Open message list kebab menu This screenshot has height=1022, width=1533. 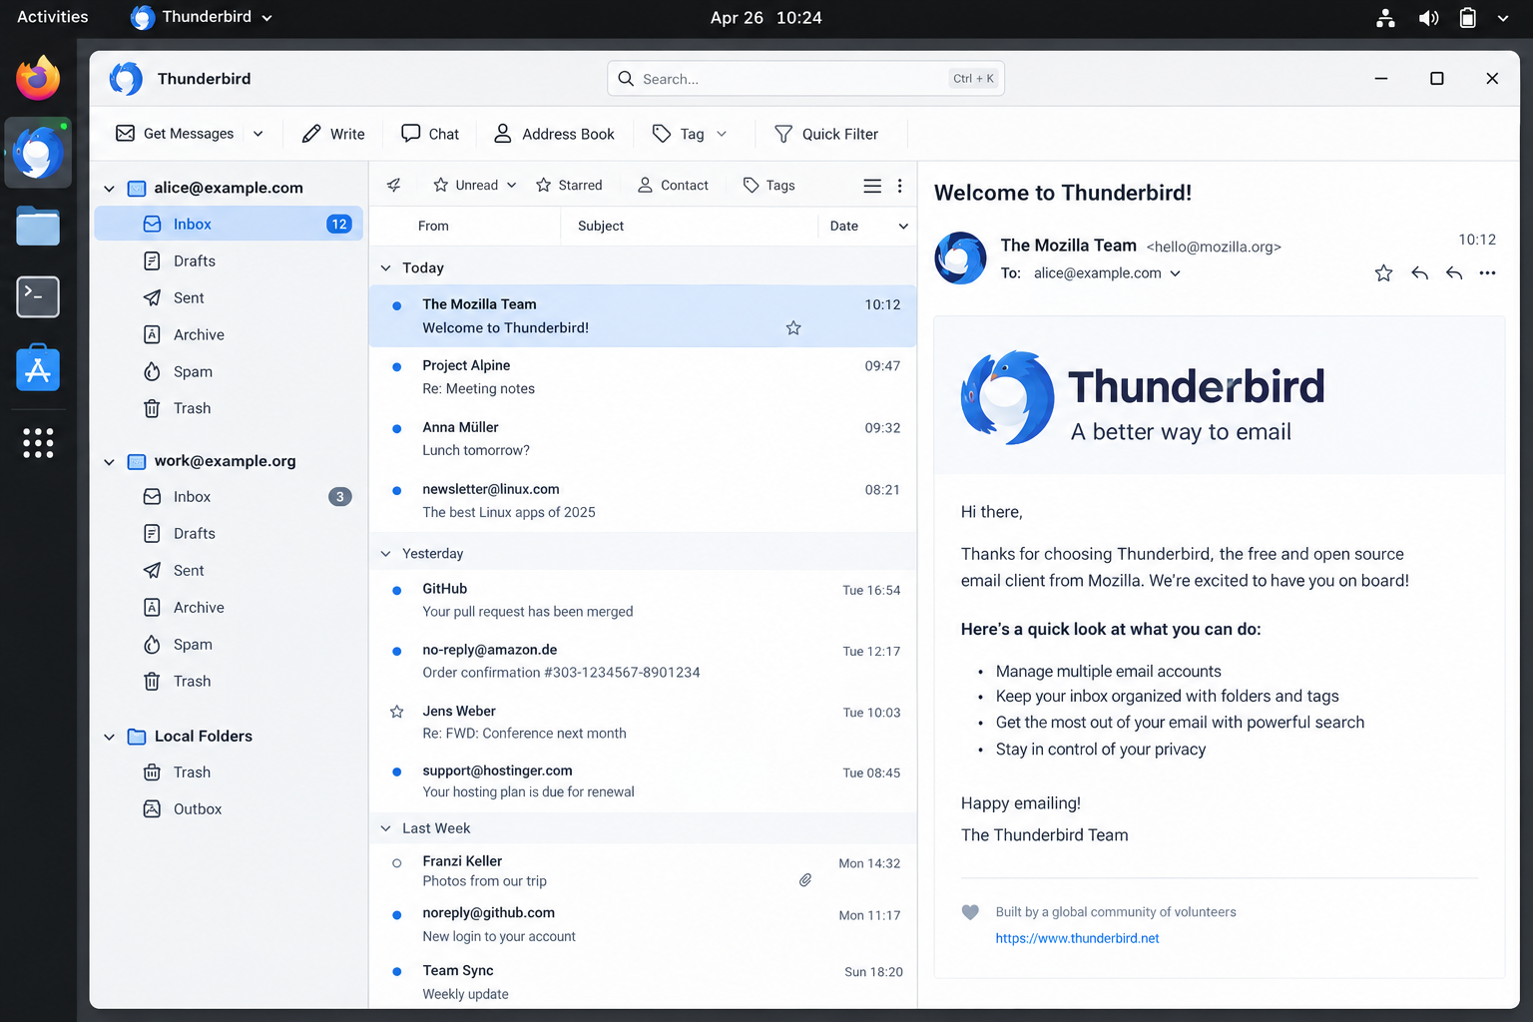900,186
